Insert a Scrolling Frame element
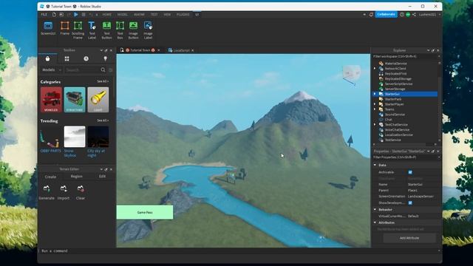Image resolution: width=473 pixels, height=266 pixels. 78,30
